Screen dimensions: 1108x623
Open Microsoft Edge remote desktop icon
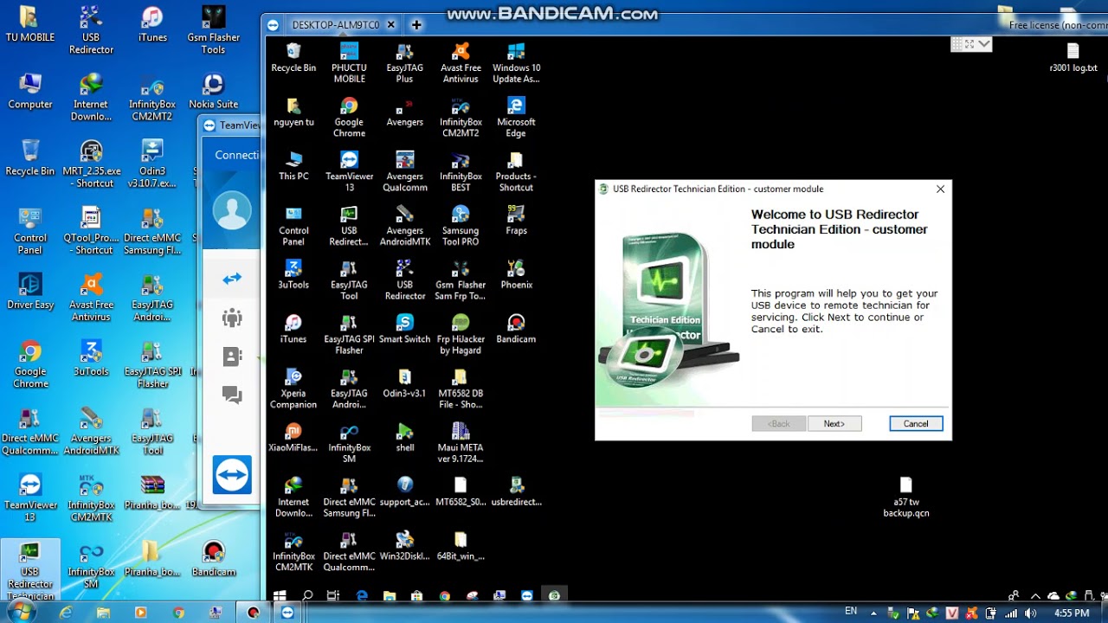point(516,117)
